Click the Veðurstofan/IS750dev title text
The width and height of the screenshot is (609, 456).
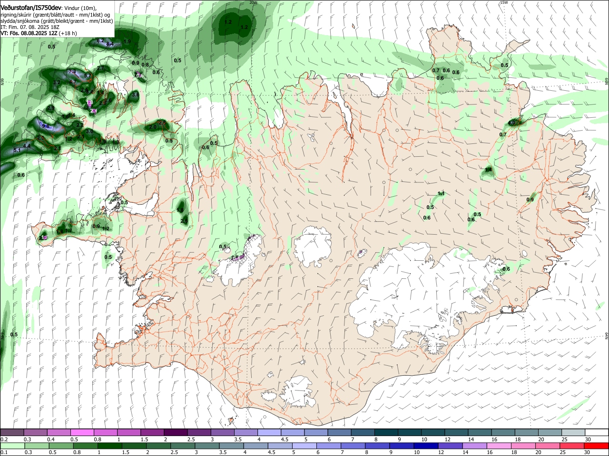pyautogui.click(x=31, y=8)
